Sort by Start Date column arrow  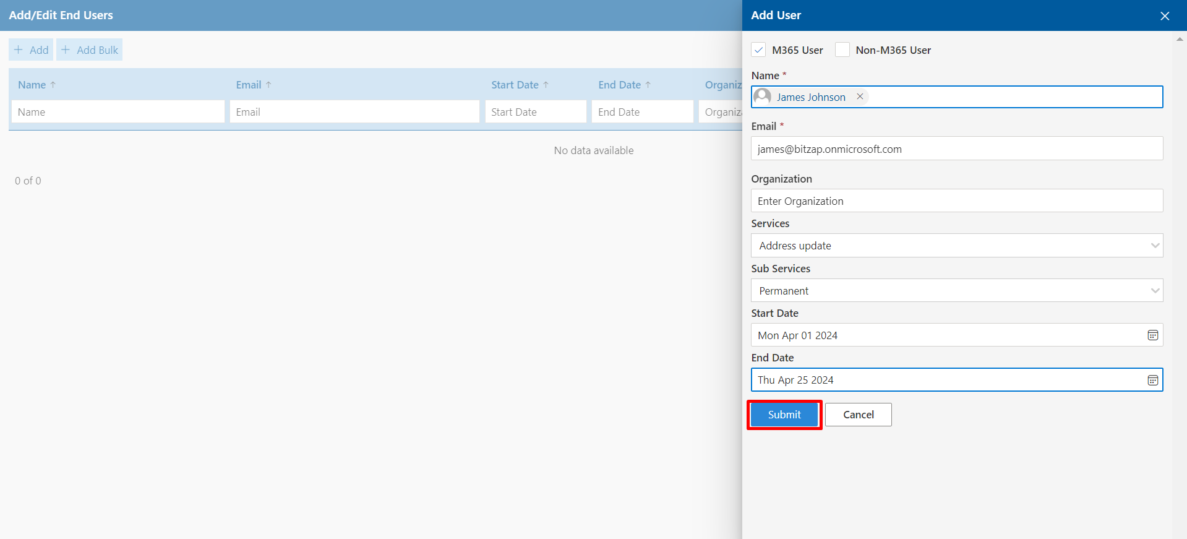click(x=546, y=85)
